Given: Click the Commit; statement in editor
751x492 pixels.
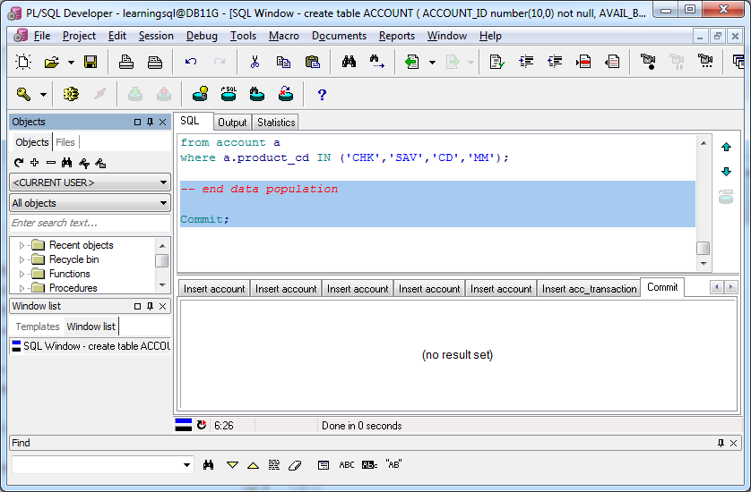Looking at the screenshot, I should (204, 219).
